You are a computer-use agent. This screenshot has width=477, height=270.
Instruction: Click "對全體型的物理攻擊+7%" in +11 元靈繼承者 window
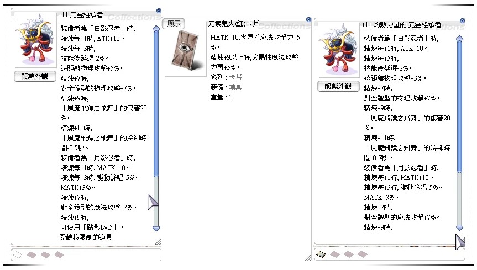(x=98, y=88)
